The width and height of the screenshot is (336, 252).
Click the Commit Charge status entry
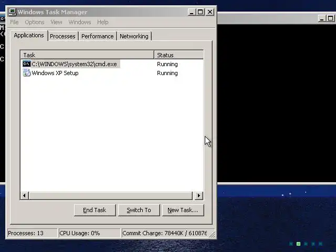(x=165, y=233)
